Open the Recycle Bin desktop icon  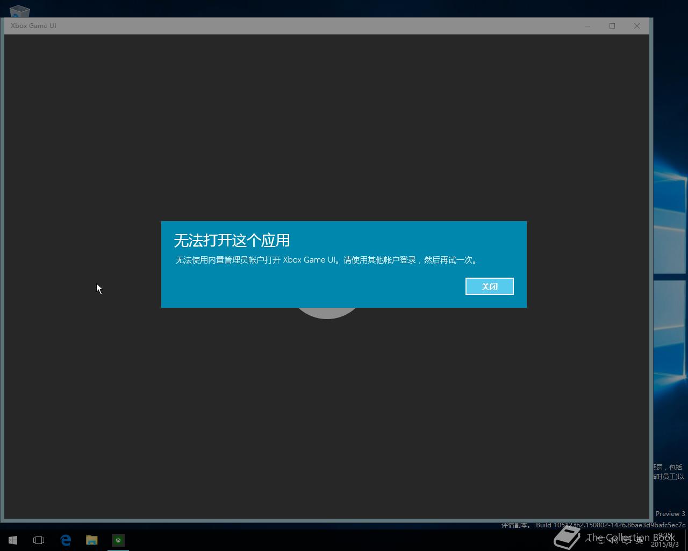point(19,11)
